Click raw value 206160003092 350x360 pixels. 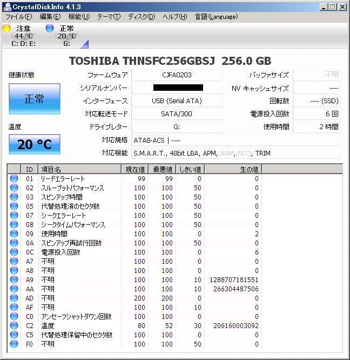click(236, 325)
